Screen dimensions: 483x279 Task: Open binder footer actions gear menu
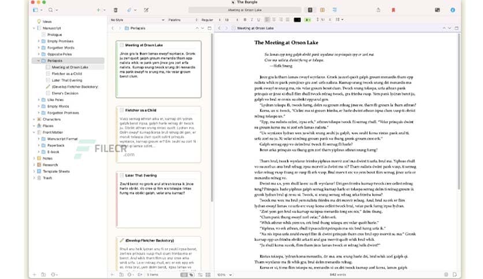click(x=54, y=275)
